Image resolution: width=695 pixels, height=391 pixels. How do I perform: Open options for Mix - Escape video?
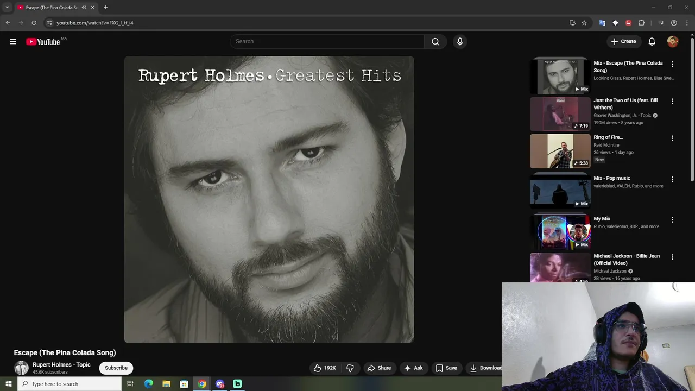point(672,64)
